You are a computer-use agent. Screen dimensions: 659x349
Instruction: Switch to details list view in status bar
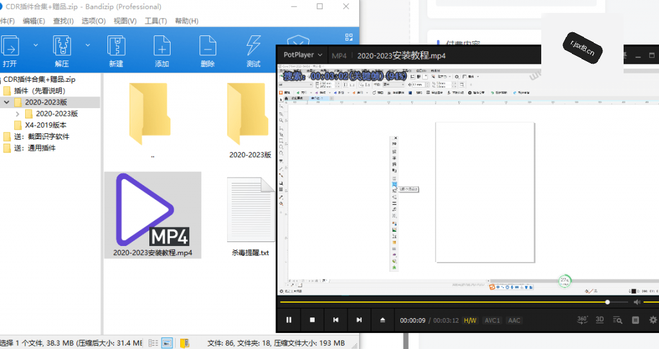[x=153, y=343]
